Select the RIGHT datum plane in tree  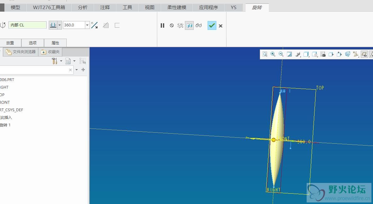click(x=4, y=87)
